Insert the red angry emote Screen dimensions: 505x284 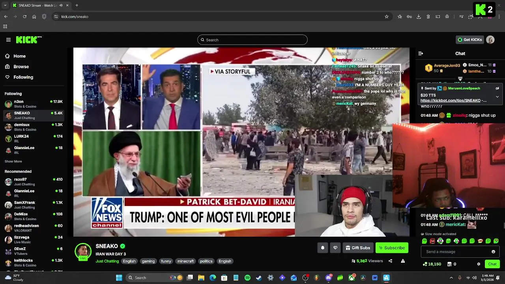432,241
